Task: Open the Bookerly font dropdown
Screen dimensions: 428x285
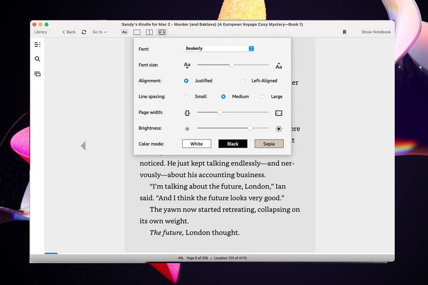Action: pyautogui.click(x=218, y=48)
